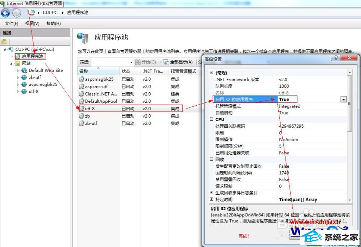The width and height of the screenshot is (361, 247).
Task: Select CUI-PC server node in tree
Action: (x=35, y=49)
